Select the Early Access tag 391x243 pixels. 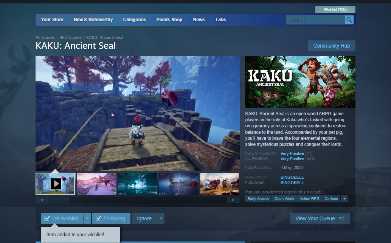click(258, 199)
